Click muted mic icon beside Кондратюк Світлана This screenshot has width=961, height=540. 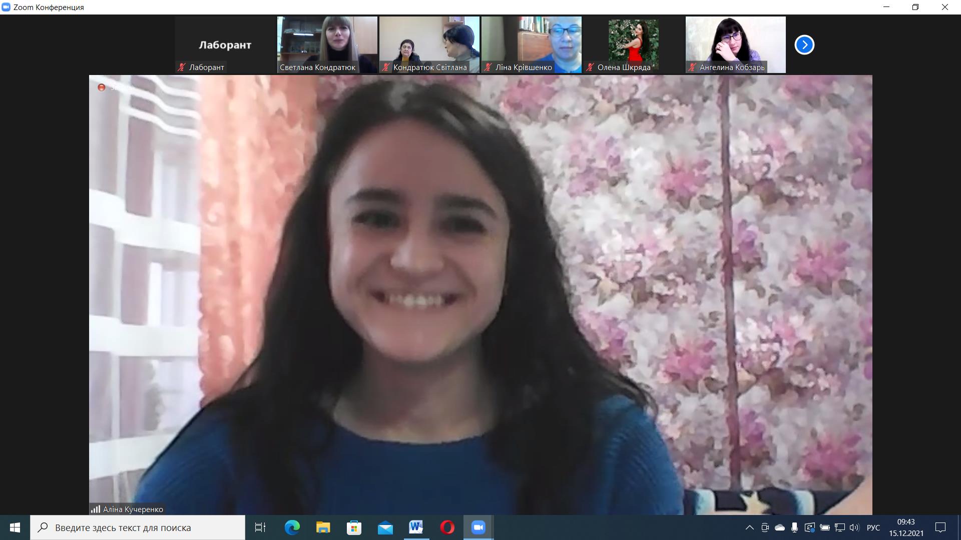pyautogui.click(x=386, y=67)
